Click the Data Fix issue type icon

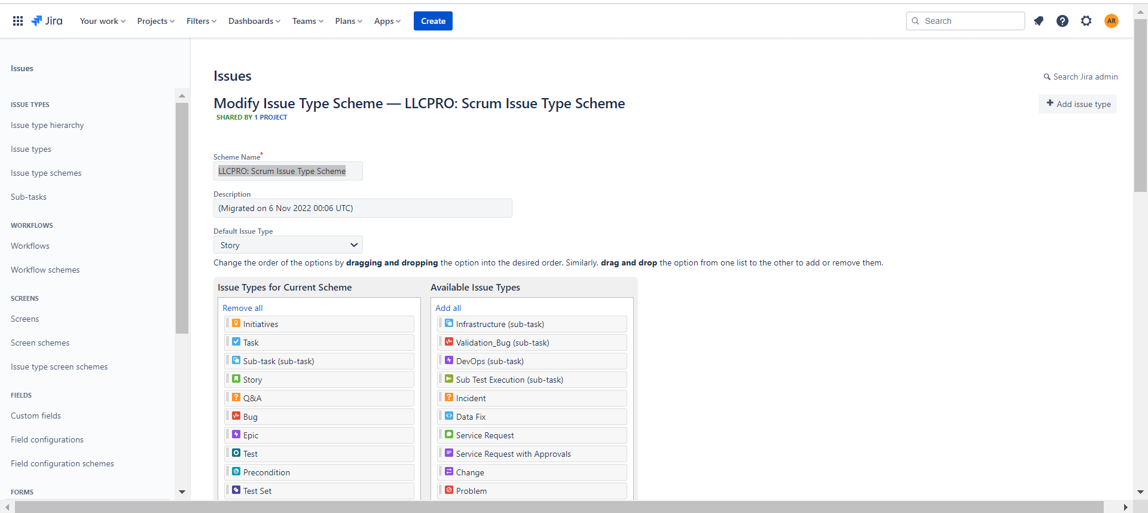click(449, 416)
